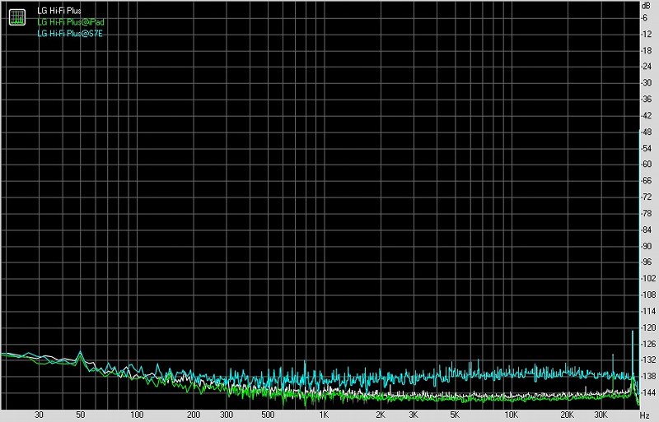Click the -30 level axis label
The height and width of the screenshot is (422, 659).
click(647, 83)
